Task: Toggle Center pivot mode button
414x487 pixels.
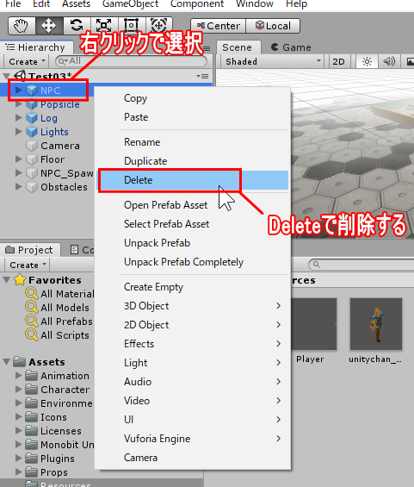Action: point(219,26)
